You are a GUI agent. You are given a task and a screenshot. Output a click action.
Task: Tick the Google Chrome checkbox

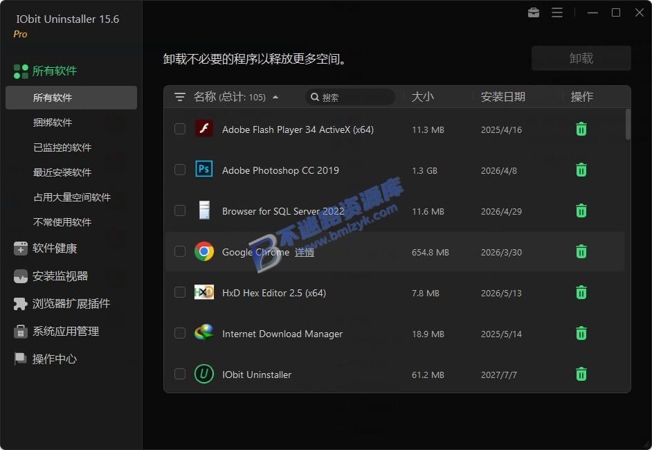coord(180,251)
